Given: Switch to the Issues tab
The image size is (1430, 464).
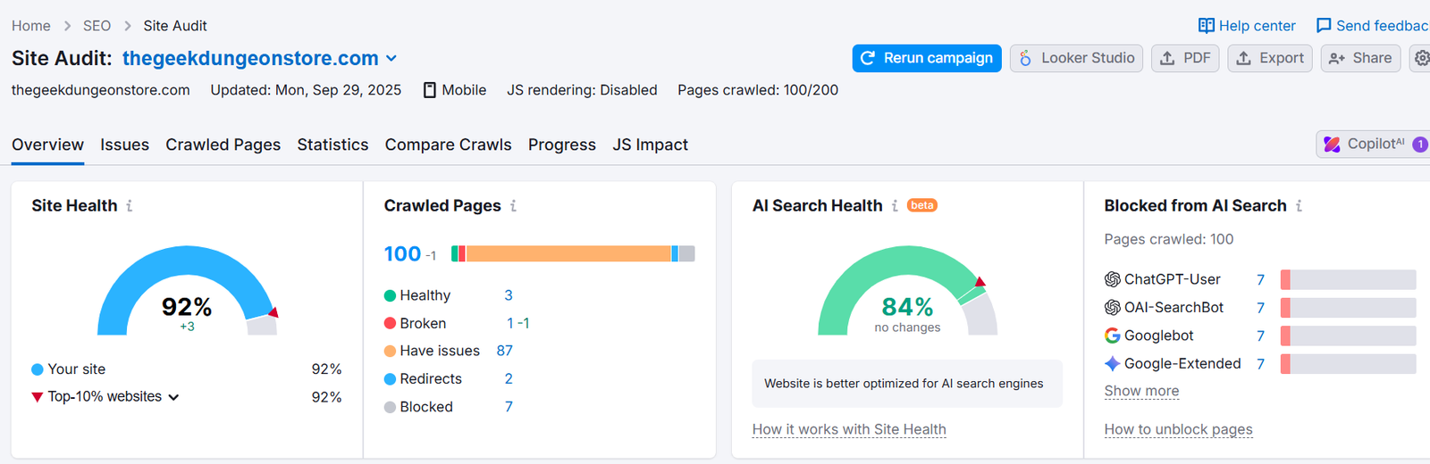Looking at the screenshot, I should (124, 145).
